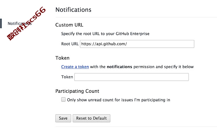Click the red diagonal watermark text

(26, 23)
